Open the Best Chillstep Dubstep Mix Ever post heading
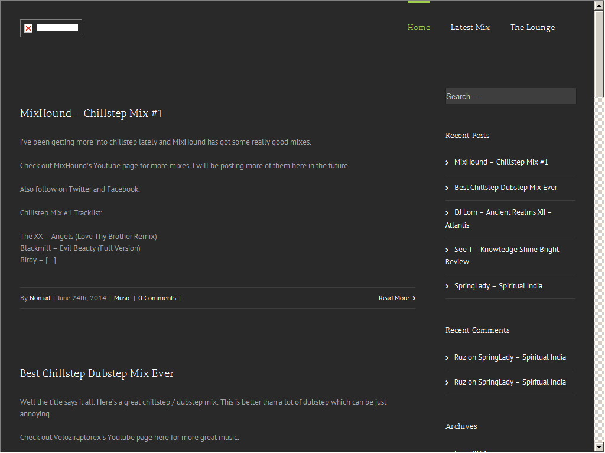Image resolution: width=605 pixels, height=453 pixels. 97,373
